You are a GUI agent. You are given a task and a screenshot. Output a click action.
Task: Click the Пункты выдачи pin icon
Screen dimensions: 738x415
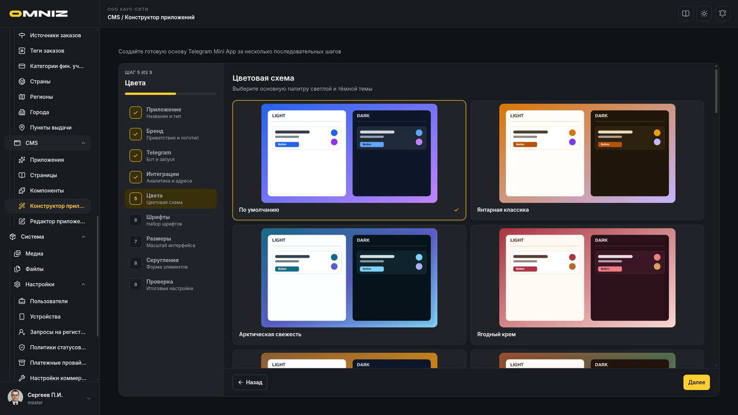[x=22, y=128]
